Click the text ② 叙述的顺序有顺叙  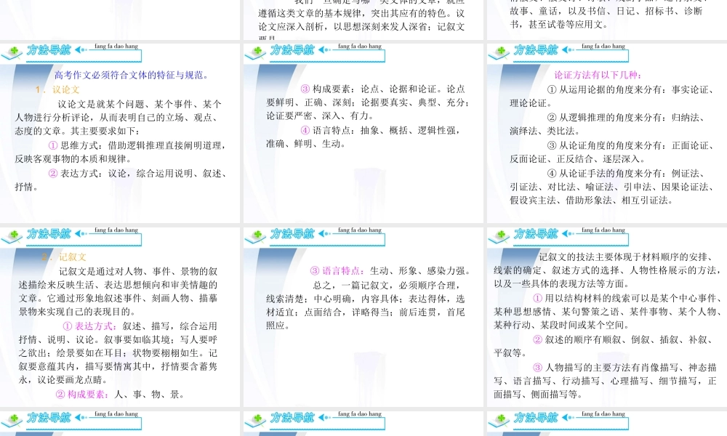(622, 340)
